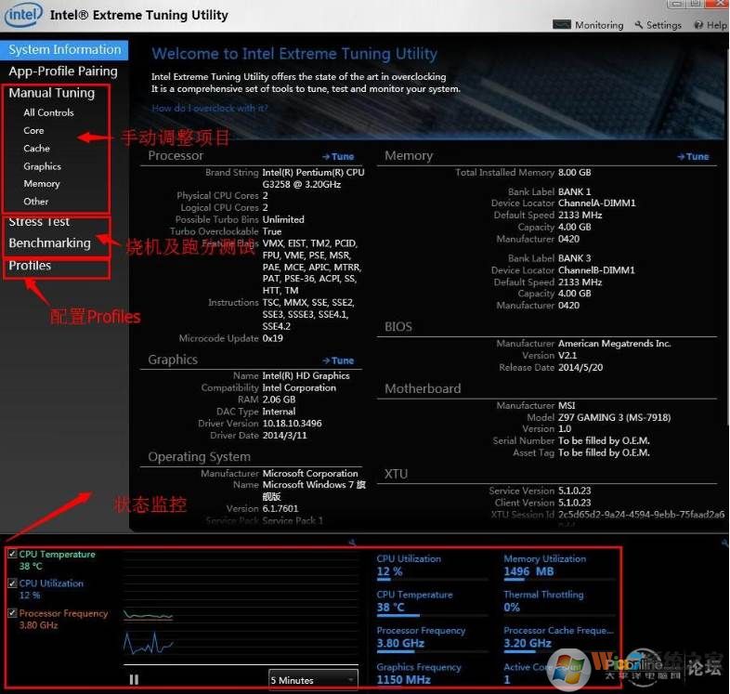This screenshot has height=694, width=730.
Task: Disable the Processor Frequency checkbox
Action: click(x=12, y=614)
